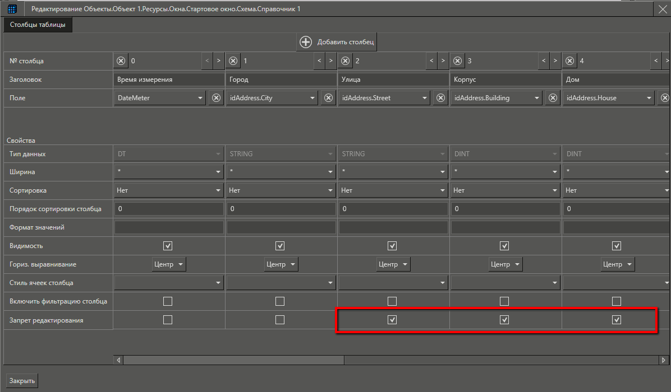Click the delete icon for column 0
Image resolution: width=671 pixels, height=392 pixels.
121,61
